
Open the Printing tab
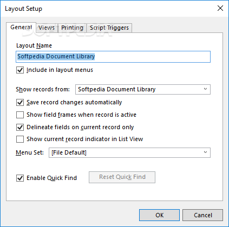pos(72,28)
